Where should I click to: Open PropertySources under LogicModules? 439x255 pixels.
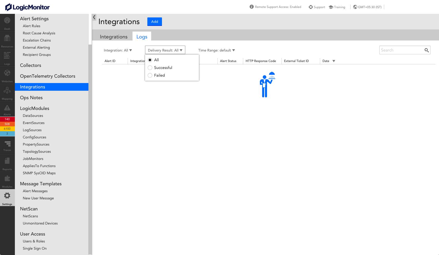[36, 144]
